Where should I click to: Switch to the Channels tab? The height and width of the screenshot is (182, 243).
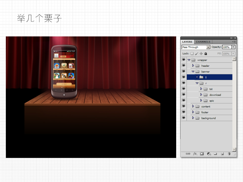[x=203, y=42]
